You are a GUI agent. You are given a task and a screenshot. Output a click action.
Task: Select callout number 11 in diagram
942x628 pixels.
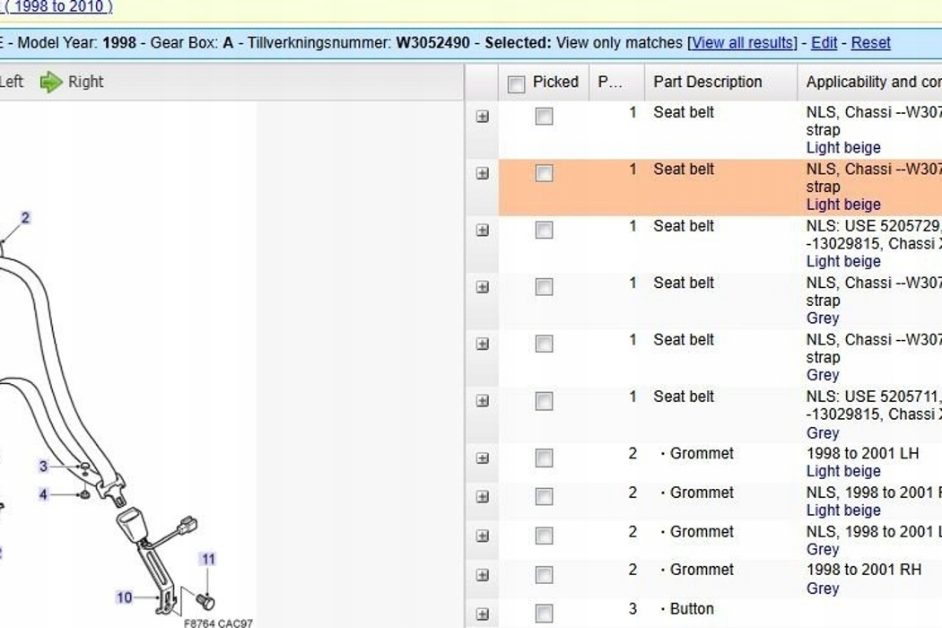208,560
